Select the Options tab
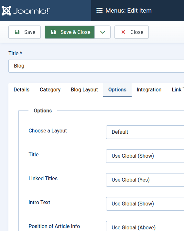The image size is (184, 231). point(117,90)
